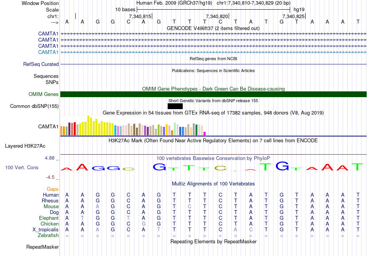
Task: Select the light green GTEx tissue bar
Action: [175, 129]
